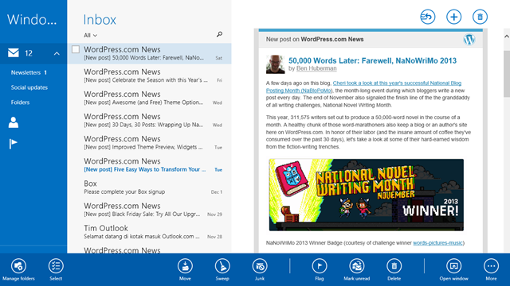The height and width of the screenshot is (286, 510).
Task: Open 'Improved Theme Preview, Widgets' message
Action: click(150, 143)
